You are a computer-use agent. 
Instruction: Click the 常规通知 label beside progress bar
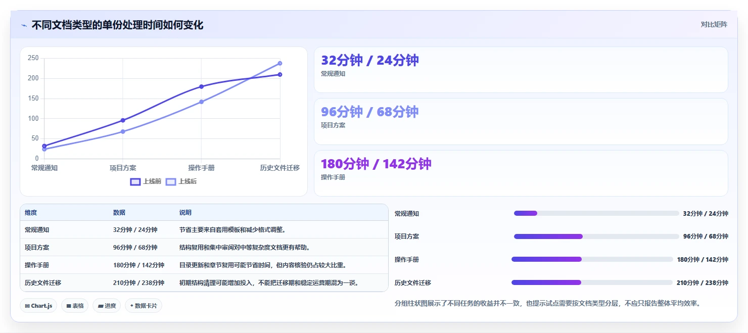click(407, 213)
